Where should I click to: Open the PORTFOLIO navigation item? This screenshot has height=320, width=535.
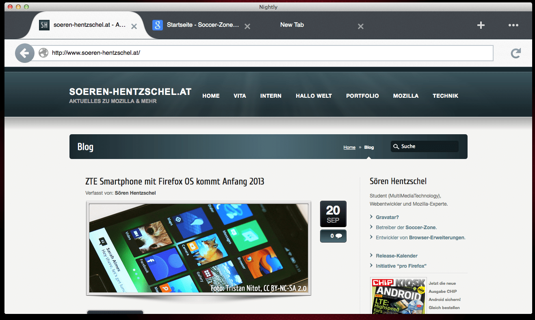click(x=362, y=96)
